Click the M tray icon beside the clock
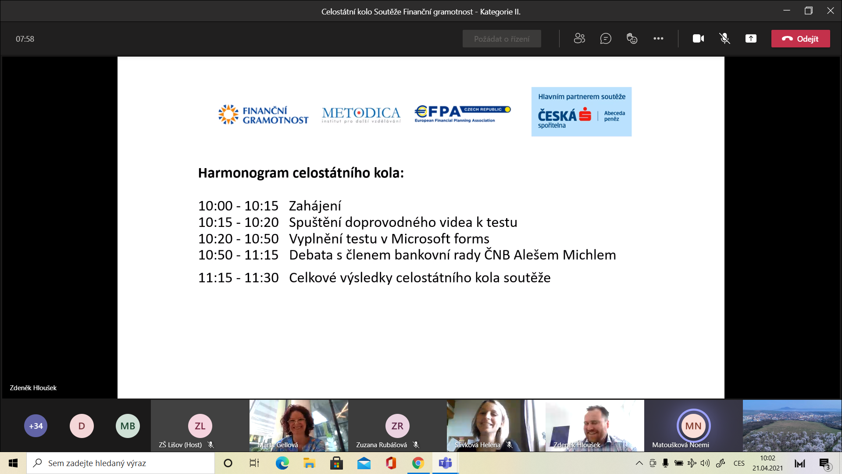The height and width of the screenshot is (474, 842). click(x=800, y=463)
